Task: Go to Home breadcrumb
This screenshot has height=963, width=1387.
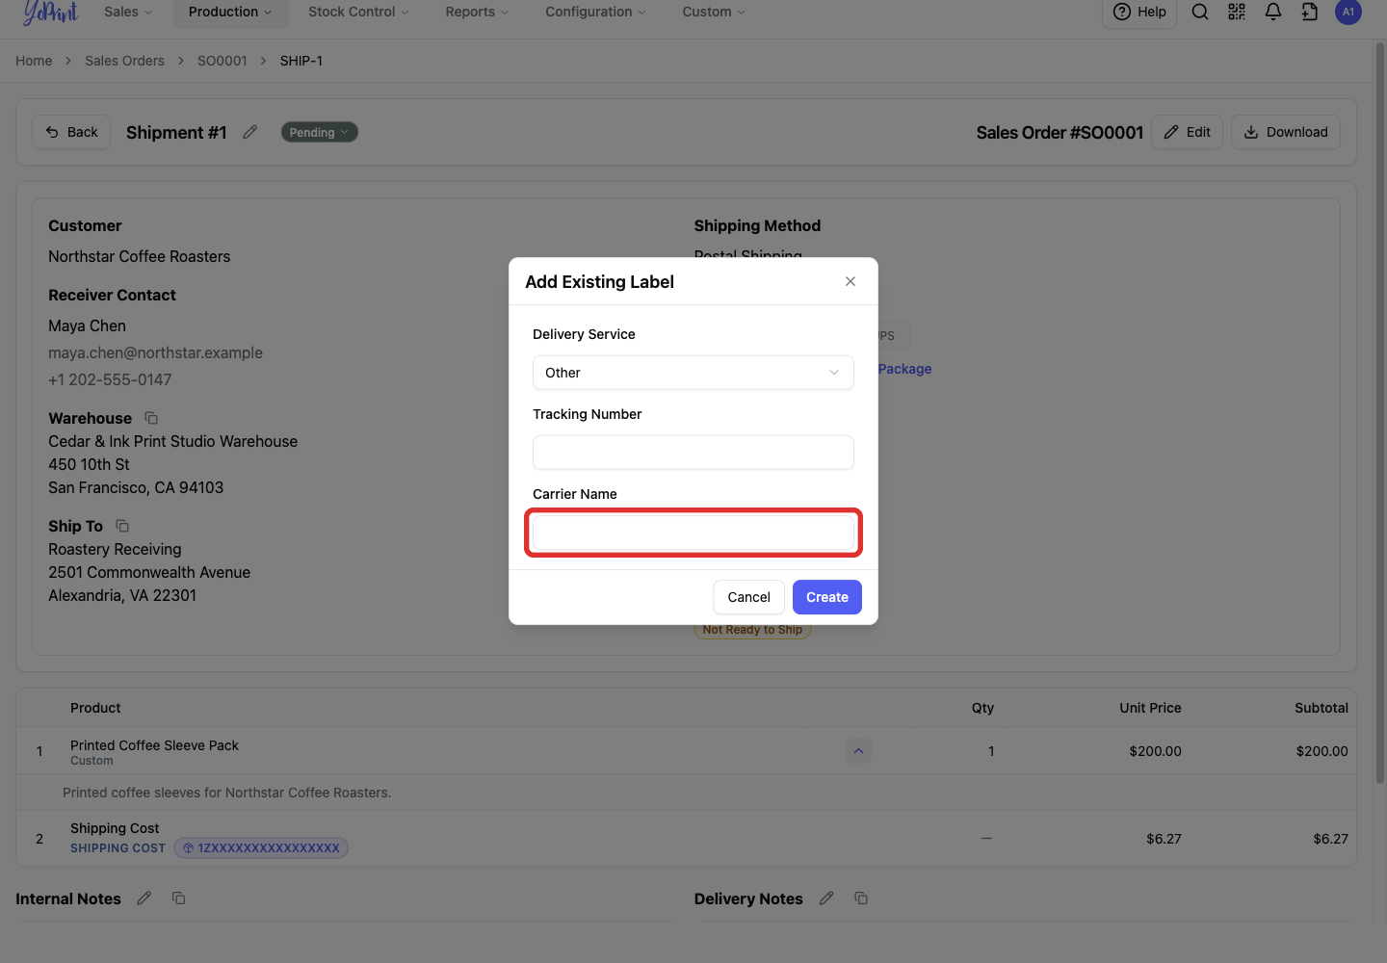Action: coord(34,61)
